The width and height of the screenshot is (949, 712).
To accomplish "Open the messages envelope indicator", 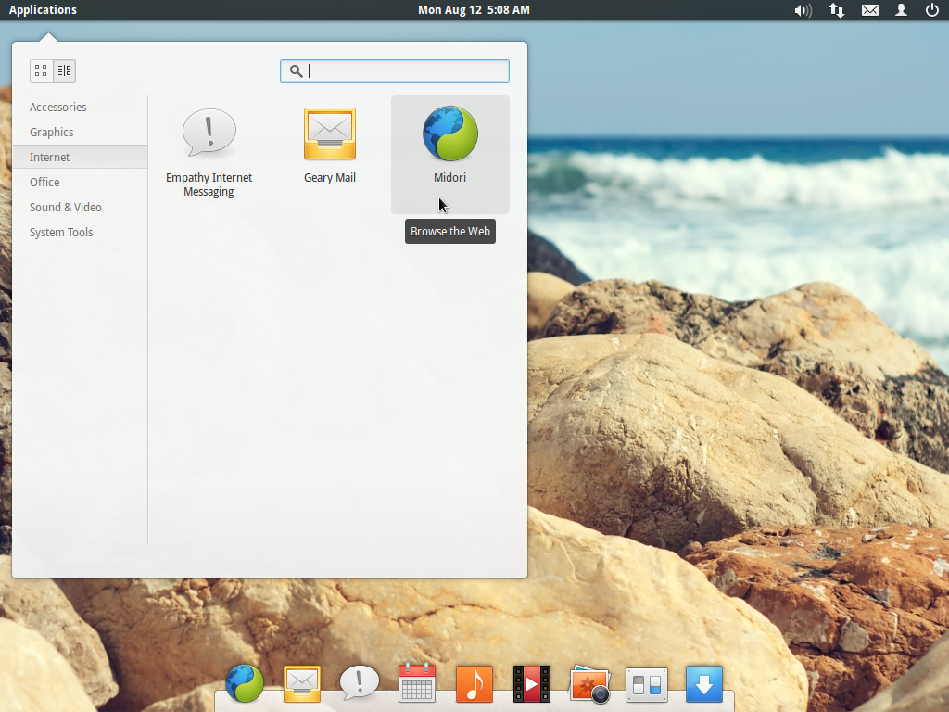I will click(x=869, y=10).
